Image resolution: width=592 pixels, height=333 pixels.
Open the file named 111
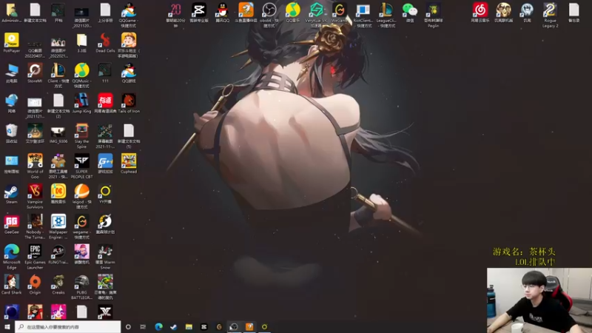click(105, 73)
